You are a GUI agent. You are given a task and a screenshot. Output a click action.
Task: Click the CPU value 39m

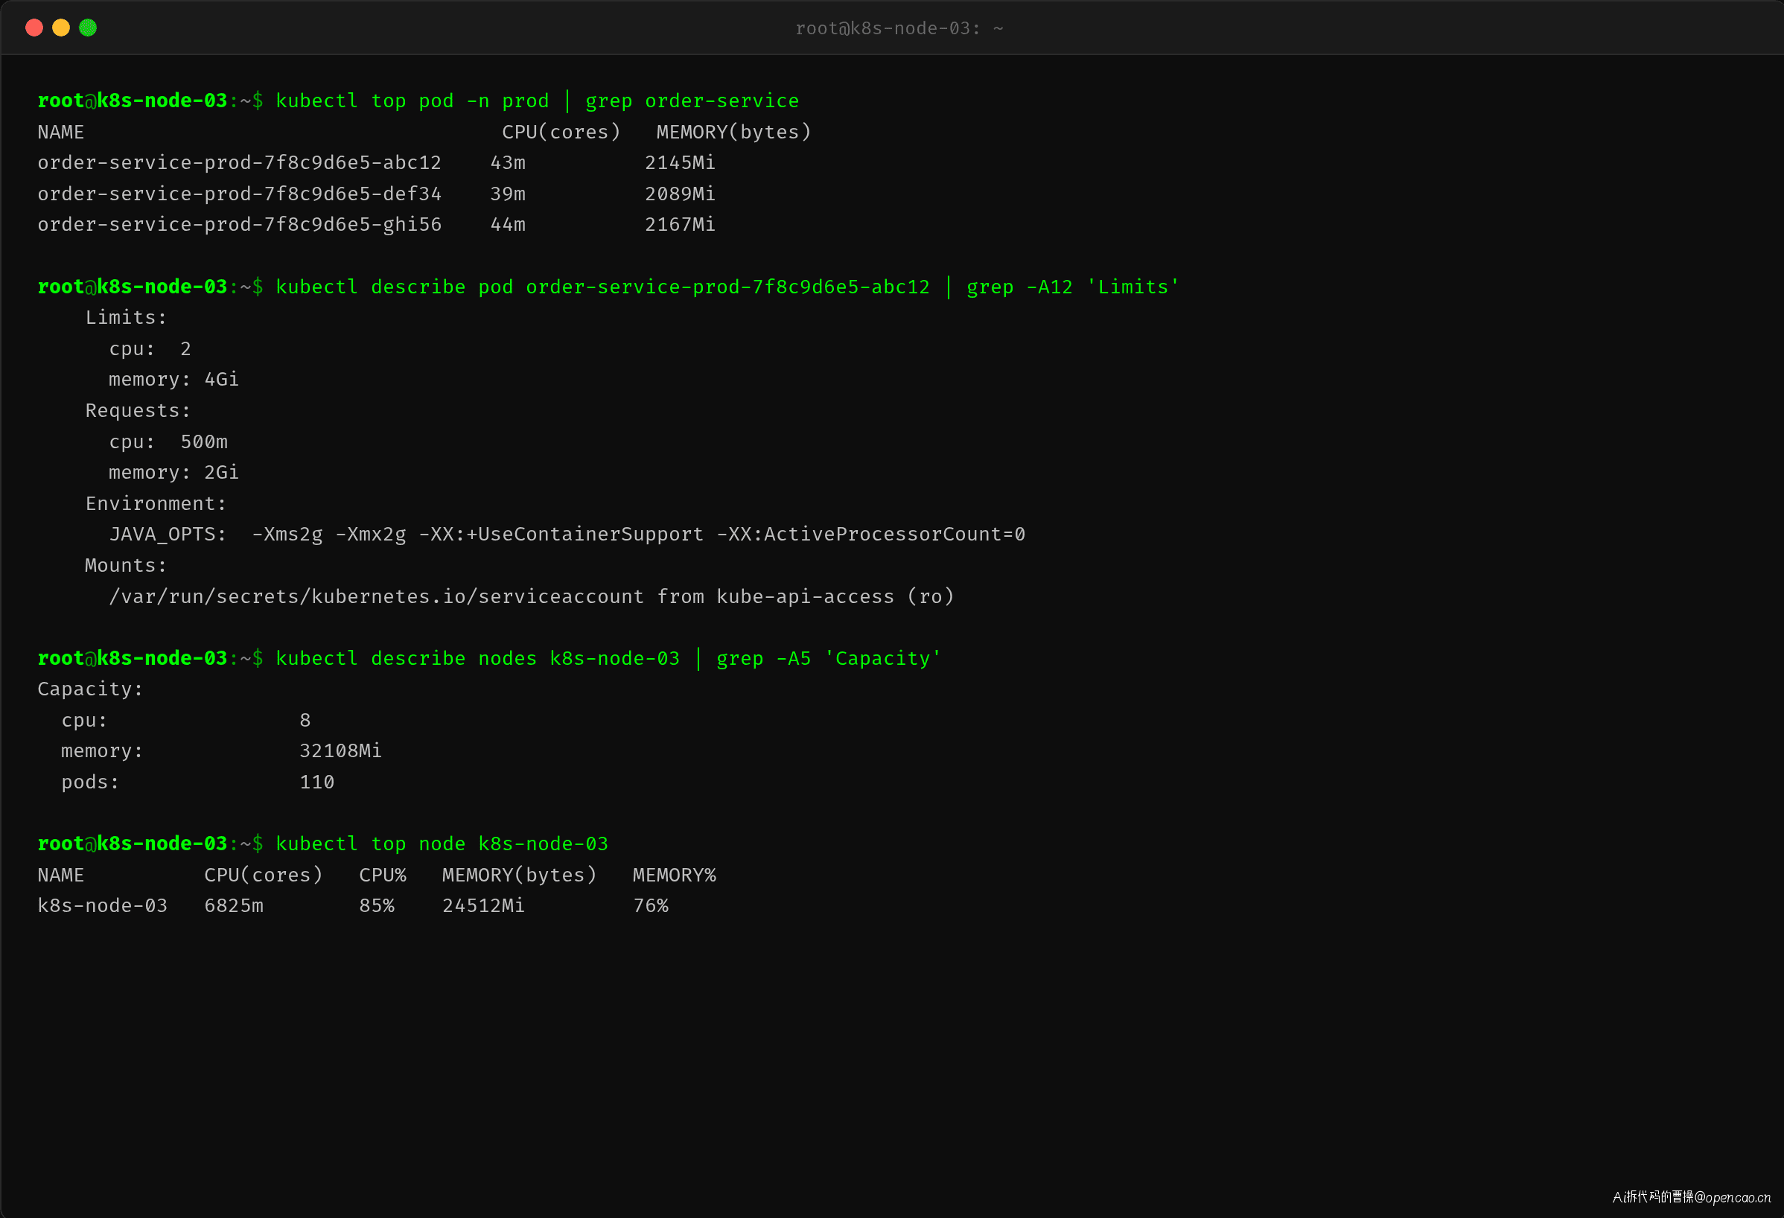point(509,194)
